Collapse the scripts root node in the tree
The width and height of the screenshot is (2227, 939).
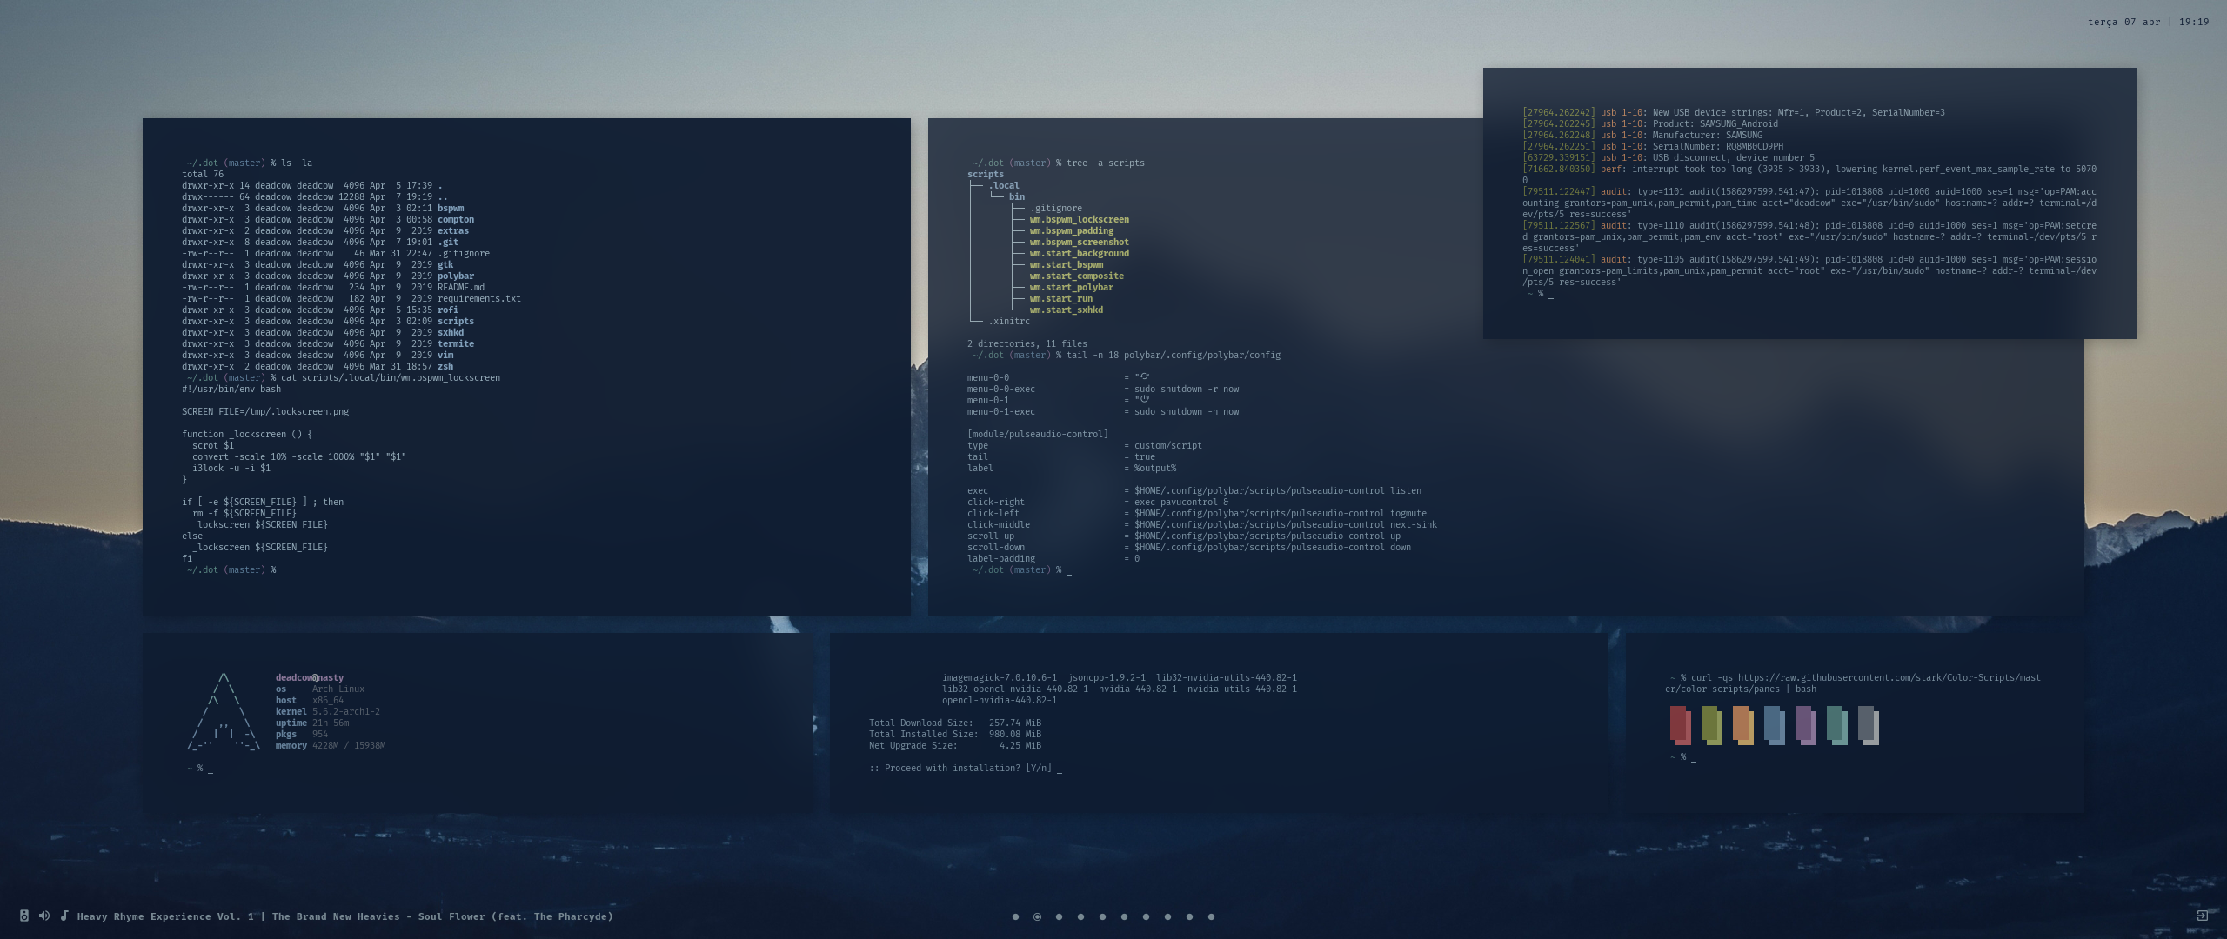pos(986,174)
